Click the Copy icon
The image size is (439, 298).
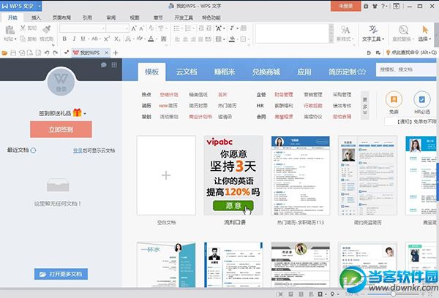click(x=23, y=39)
